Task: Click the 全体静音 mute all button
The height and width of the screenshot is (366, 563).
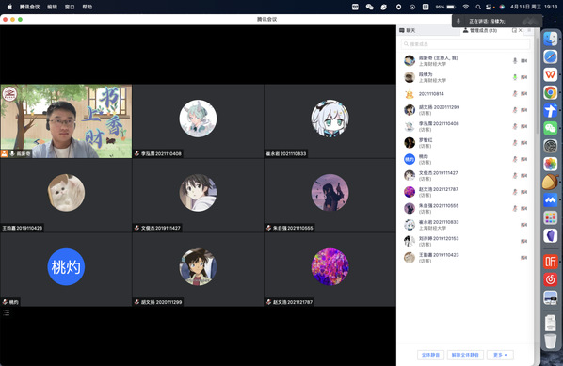Action: click(x=430, y=355)
